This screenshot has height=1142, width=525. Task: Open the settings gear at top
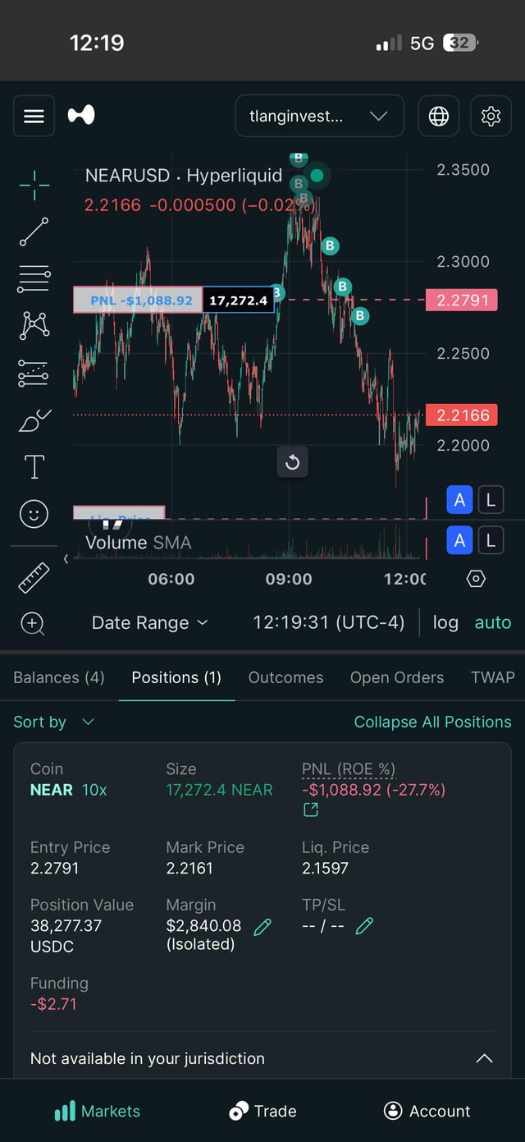pos(491,116)
